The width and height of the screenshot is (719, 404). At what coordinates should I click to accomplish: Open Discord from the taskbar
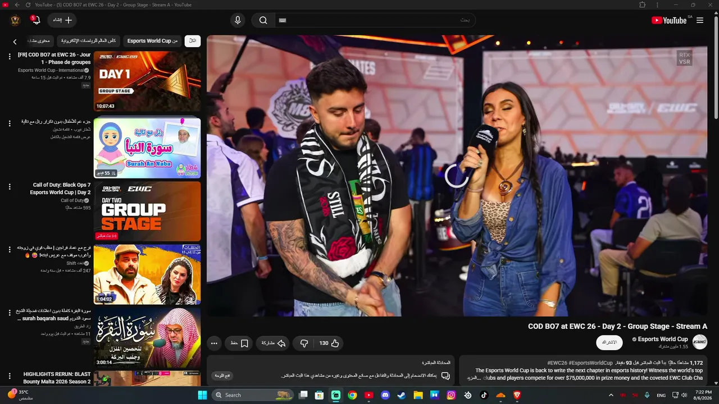[x=385, y=395]
